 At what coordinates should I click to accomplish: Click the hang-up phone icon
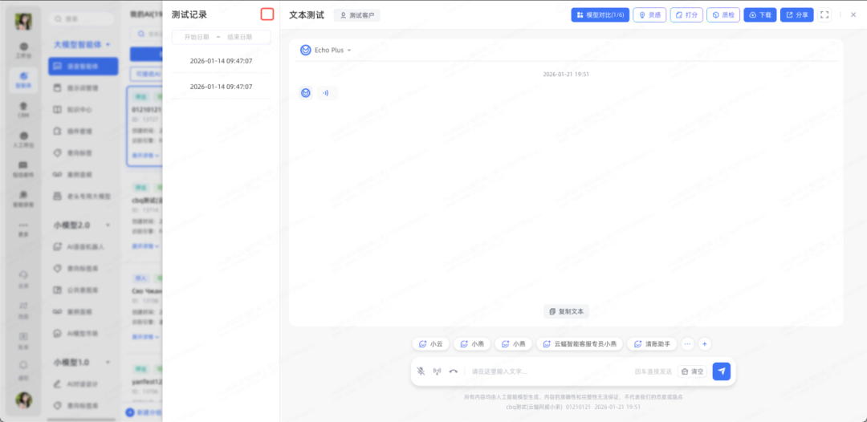454,371
